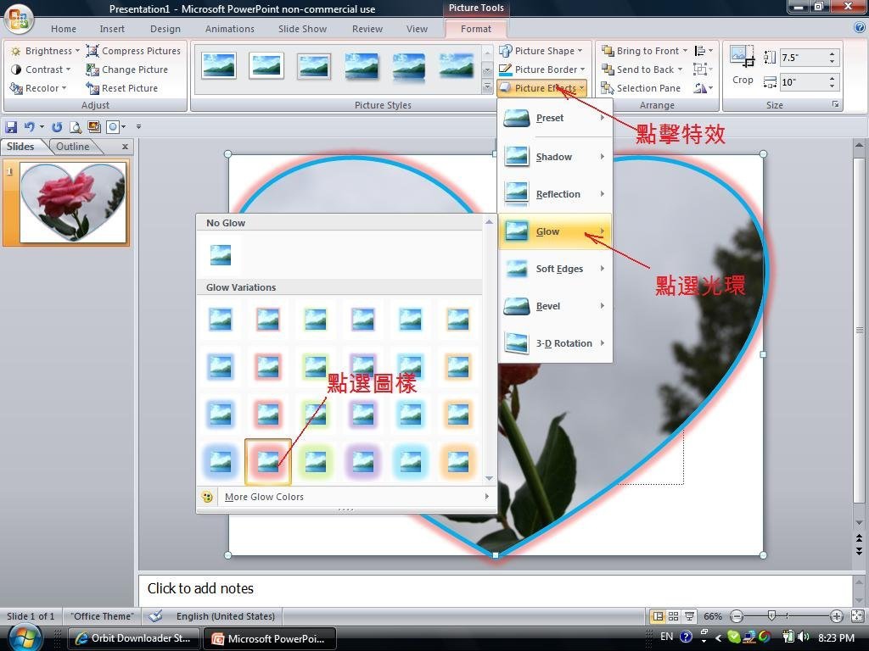
Task: Click the spell check icon in status bar
Action: coord(156,616)
